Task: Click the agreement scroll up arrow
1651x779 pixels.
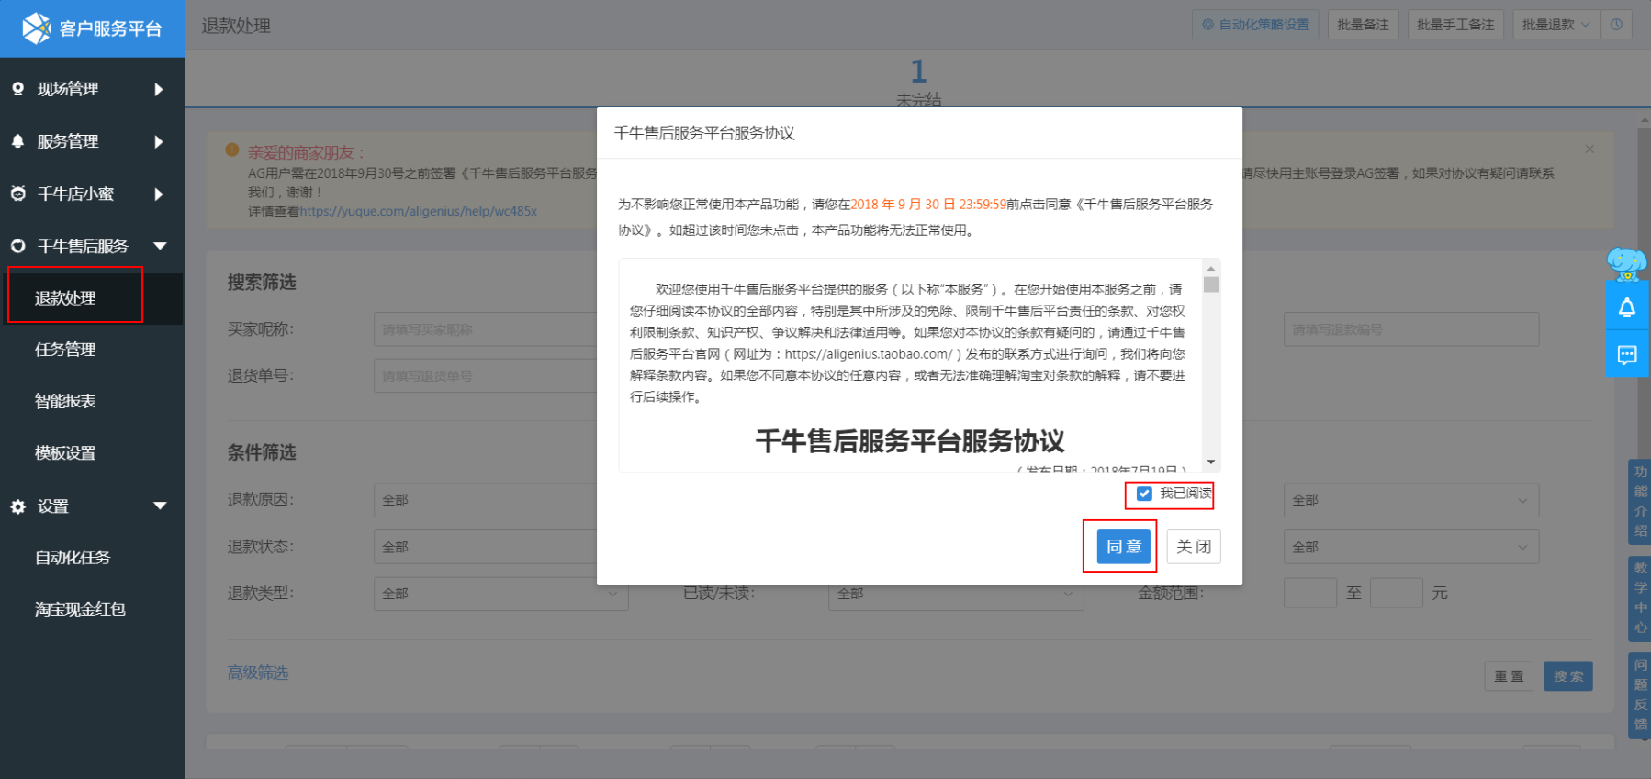Action: 1211,268
